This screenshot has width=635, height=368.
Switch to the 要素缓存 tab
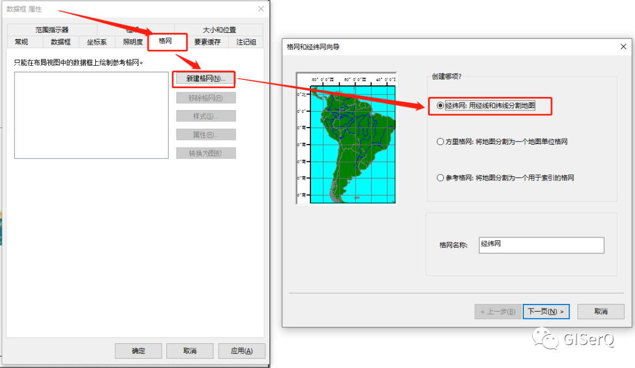[208, 42]
